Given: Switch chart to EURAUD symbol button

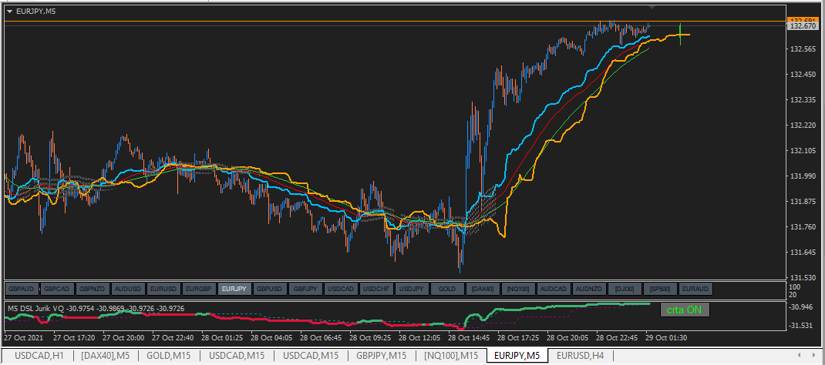Looking at the screenshot, I should pyautogui.click(x=695, y=289).
